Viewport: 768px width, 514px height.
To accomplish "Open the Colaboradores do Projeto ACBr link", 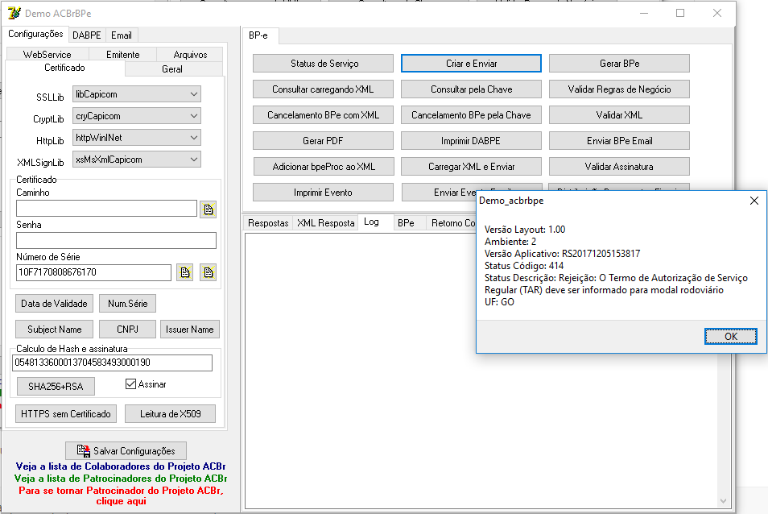I will click(121, 466).
